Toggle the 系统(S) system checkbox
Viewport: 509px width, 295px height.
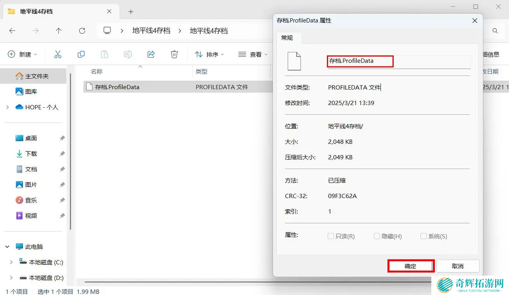coord(424,236)
